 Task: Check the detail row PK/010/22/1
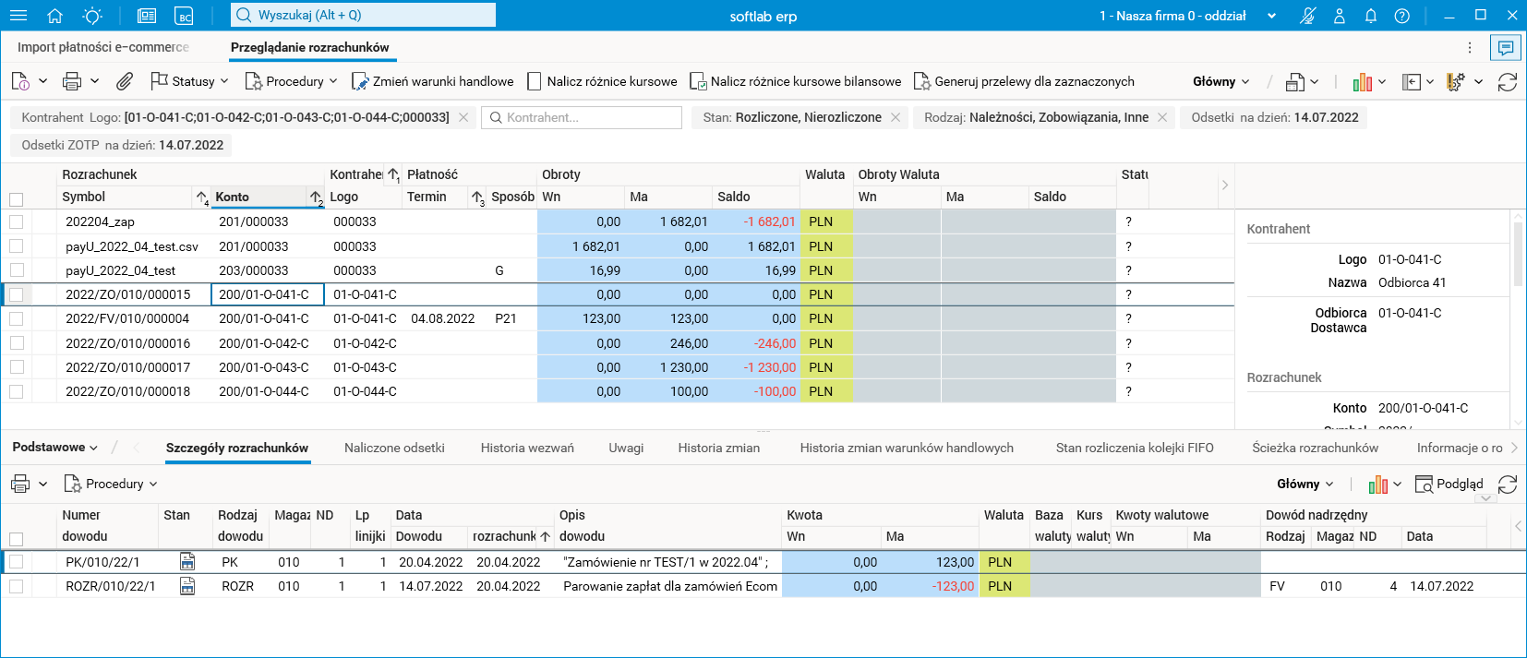pos(16,562)
